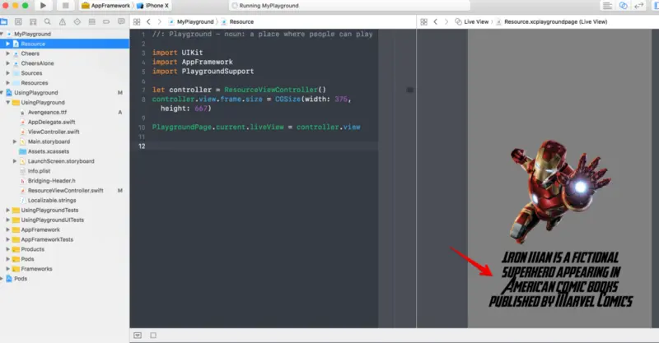This screenshot has width=659, height=343.
Task: Go back in Live View pane history
Action: point(436,22)
